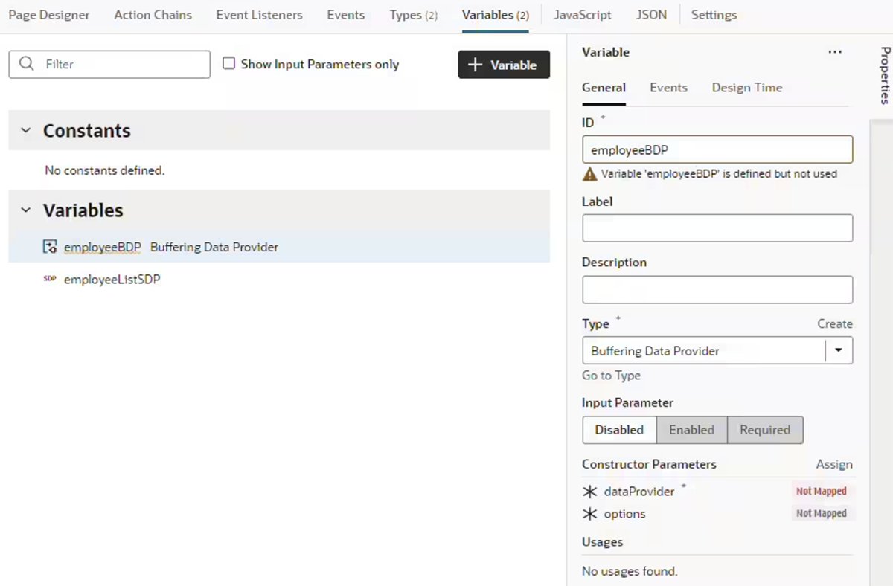The width and height of the screenshot is (893, 586).
Task: Open the Variable overflow menu with three dots
Action: point(834,51)
